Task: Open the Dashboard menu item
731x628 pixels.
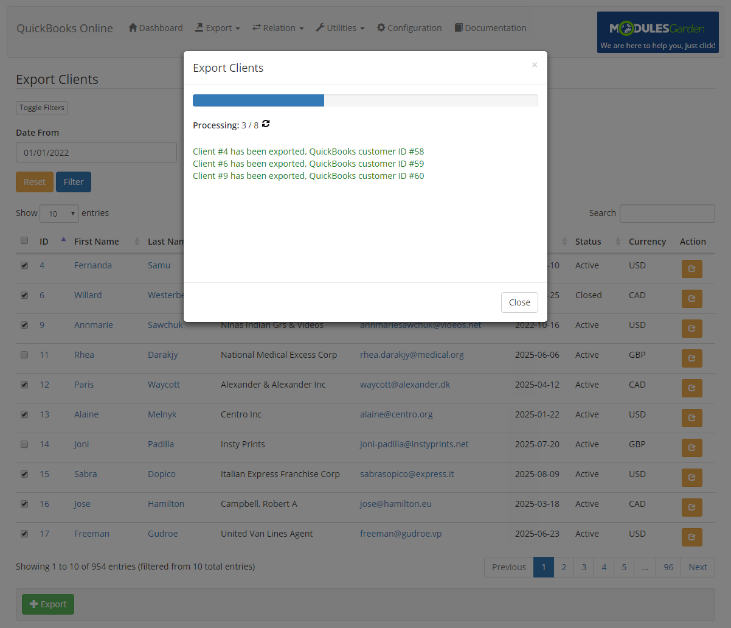Action: tap(155, 27)
